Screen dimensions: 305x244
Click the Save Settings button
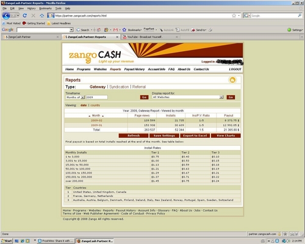(164, 135)
